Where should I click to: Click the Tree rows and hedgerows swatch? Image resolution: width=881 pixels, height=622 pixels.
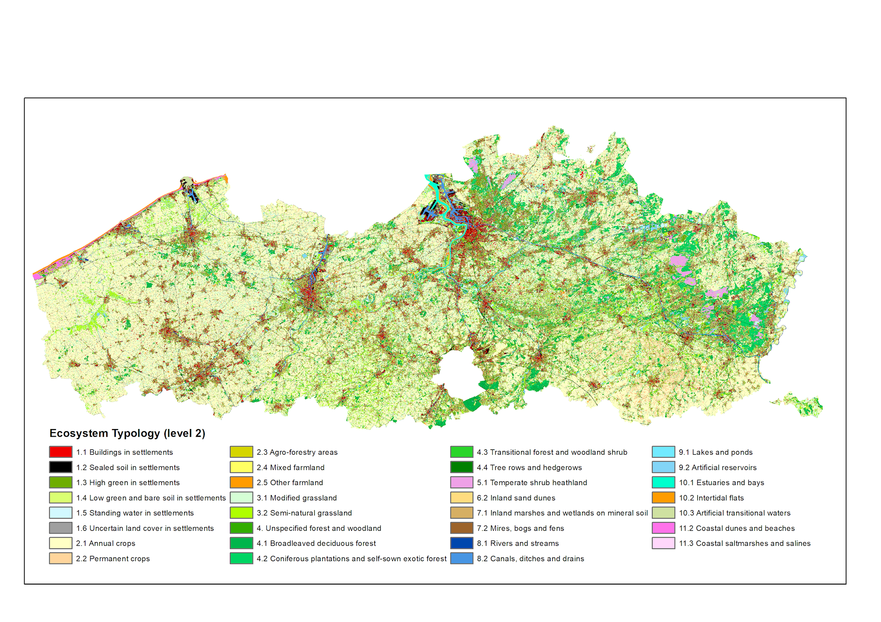[462, 467]
